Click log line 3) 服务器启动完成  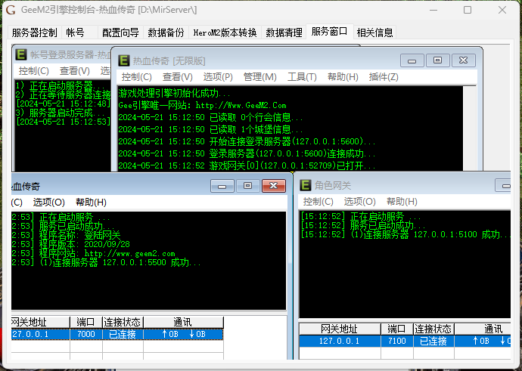pos(60,113)
